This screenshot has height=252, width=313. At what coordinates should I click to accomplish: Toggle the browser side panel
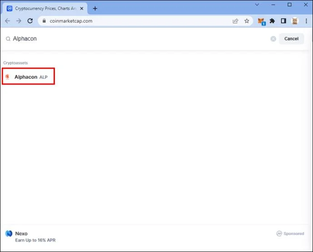[284, 21]
